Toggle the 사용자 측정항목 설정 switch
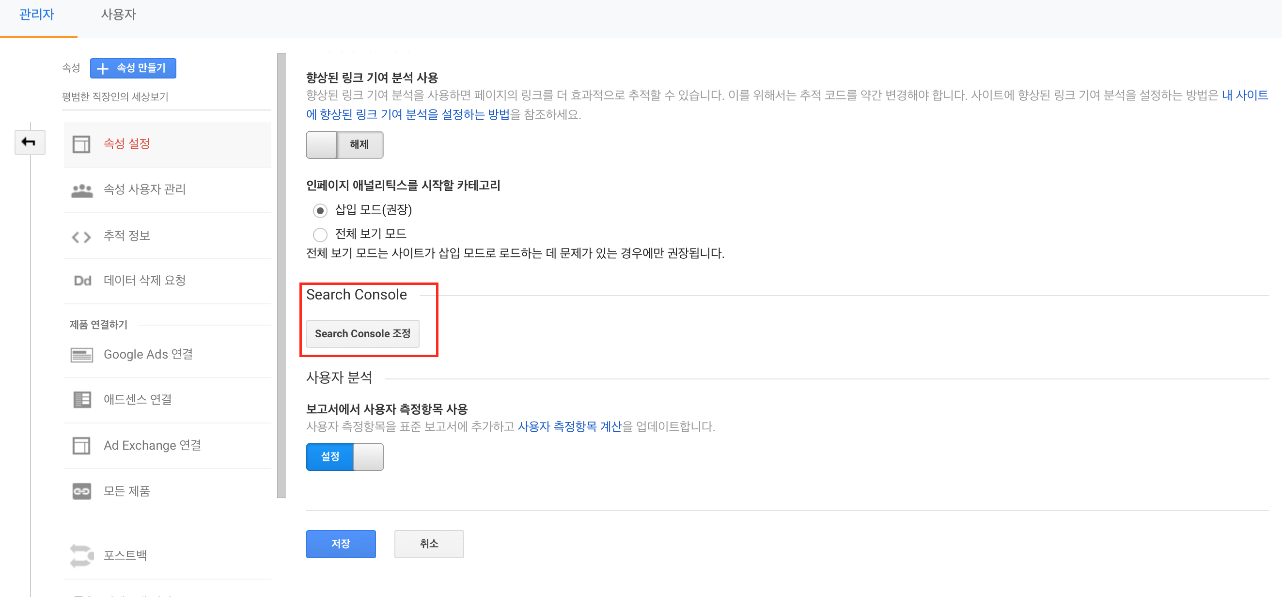 [x=344, y=456]
